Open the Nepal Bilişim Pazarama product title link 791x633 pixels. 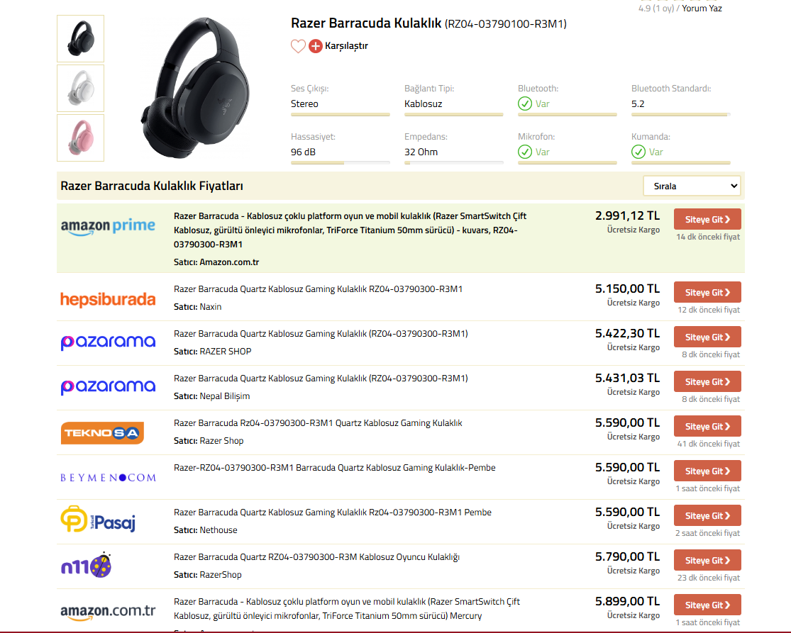(321, 379)
